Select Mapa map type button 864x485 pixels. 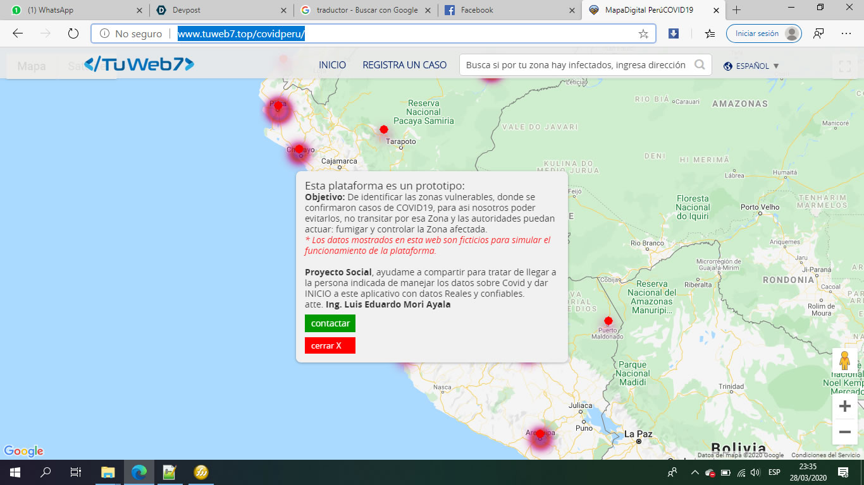[31, 66]
